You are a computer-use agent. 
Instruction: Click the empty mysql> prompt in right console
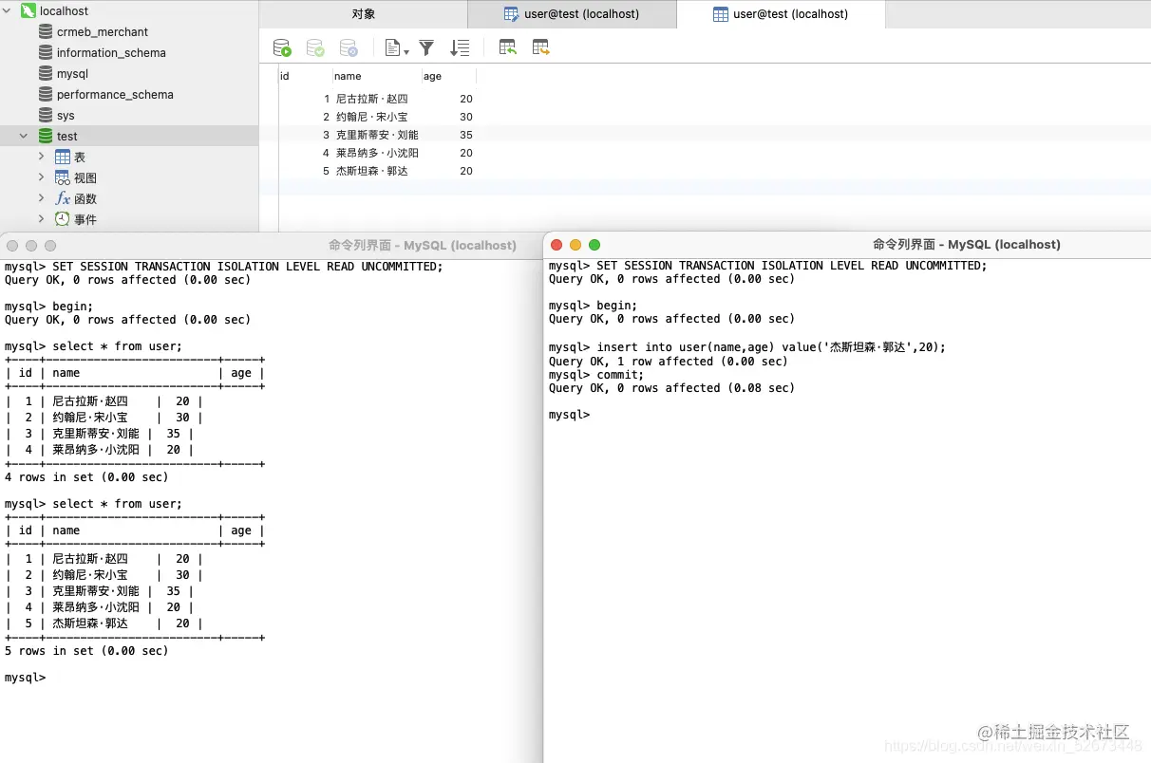[x=570, y=415]
